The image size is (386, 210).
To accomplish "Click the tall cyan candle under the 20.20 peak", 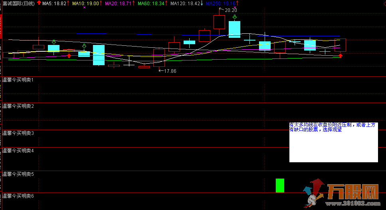I will pos(234,29).
